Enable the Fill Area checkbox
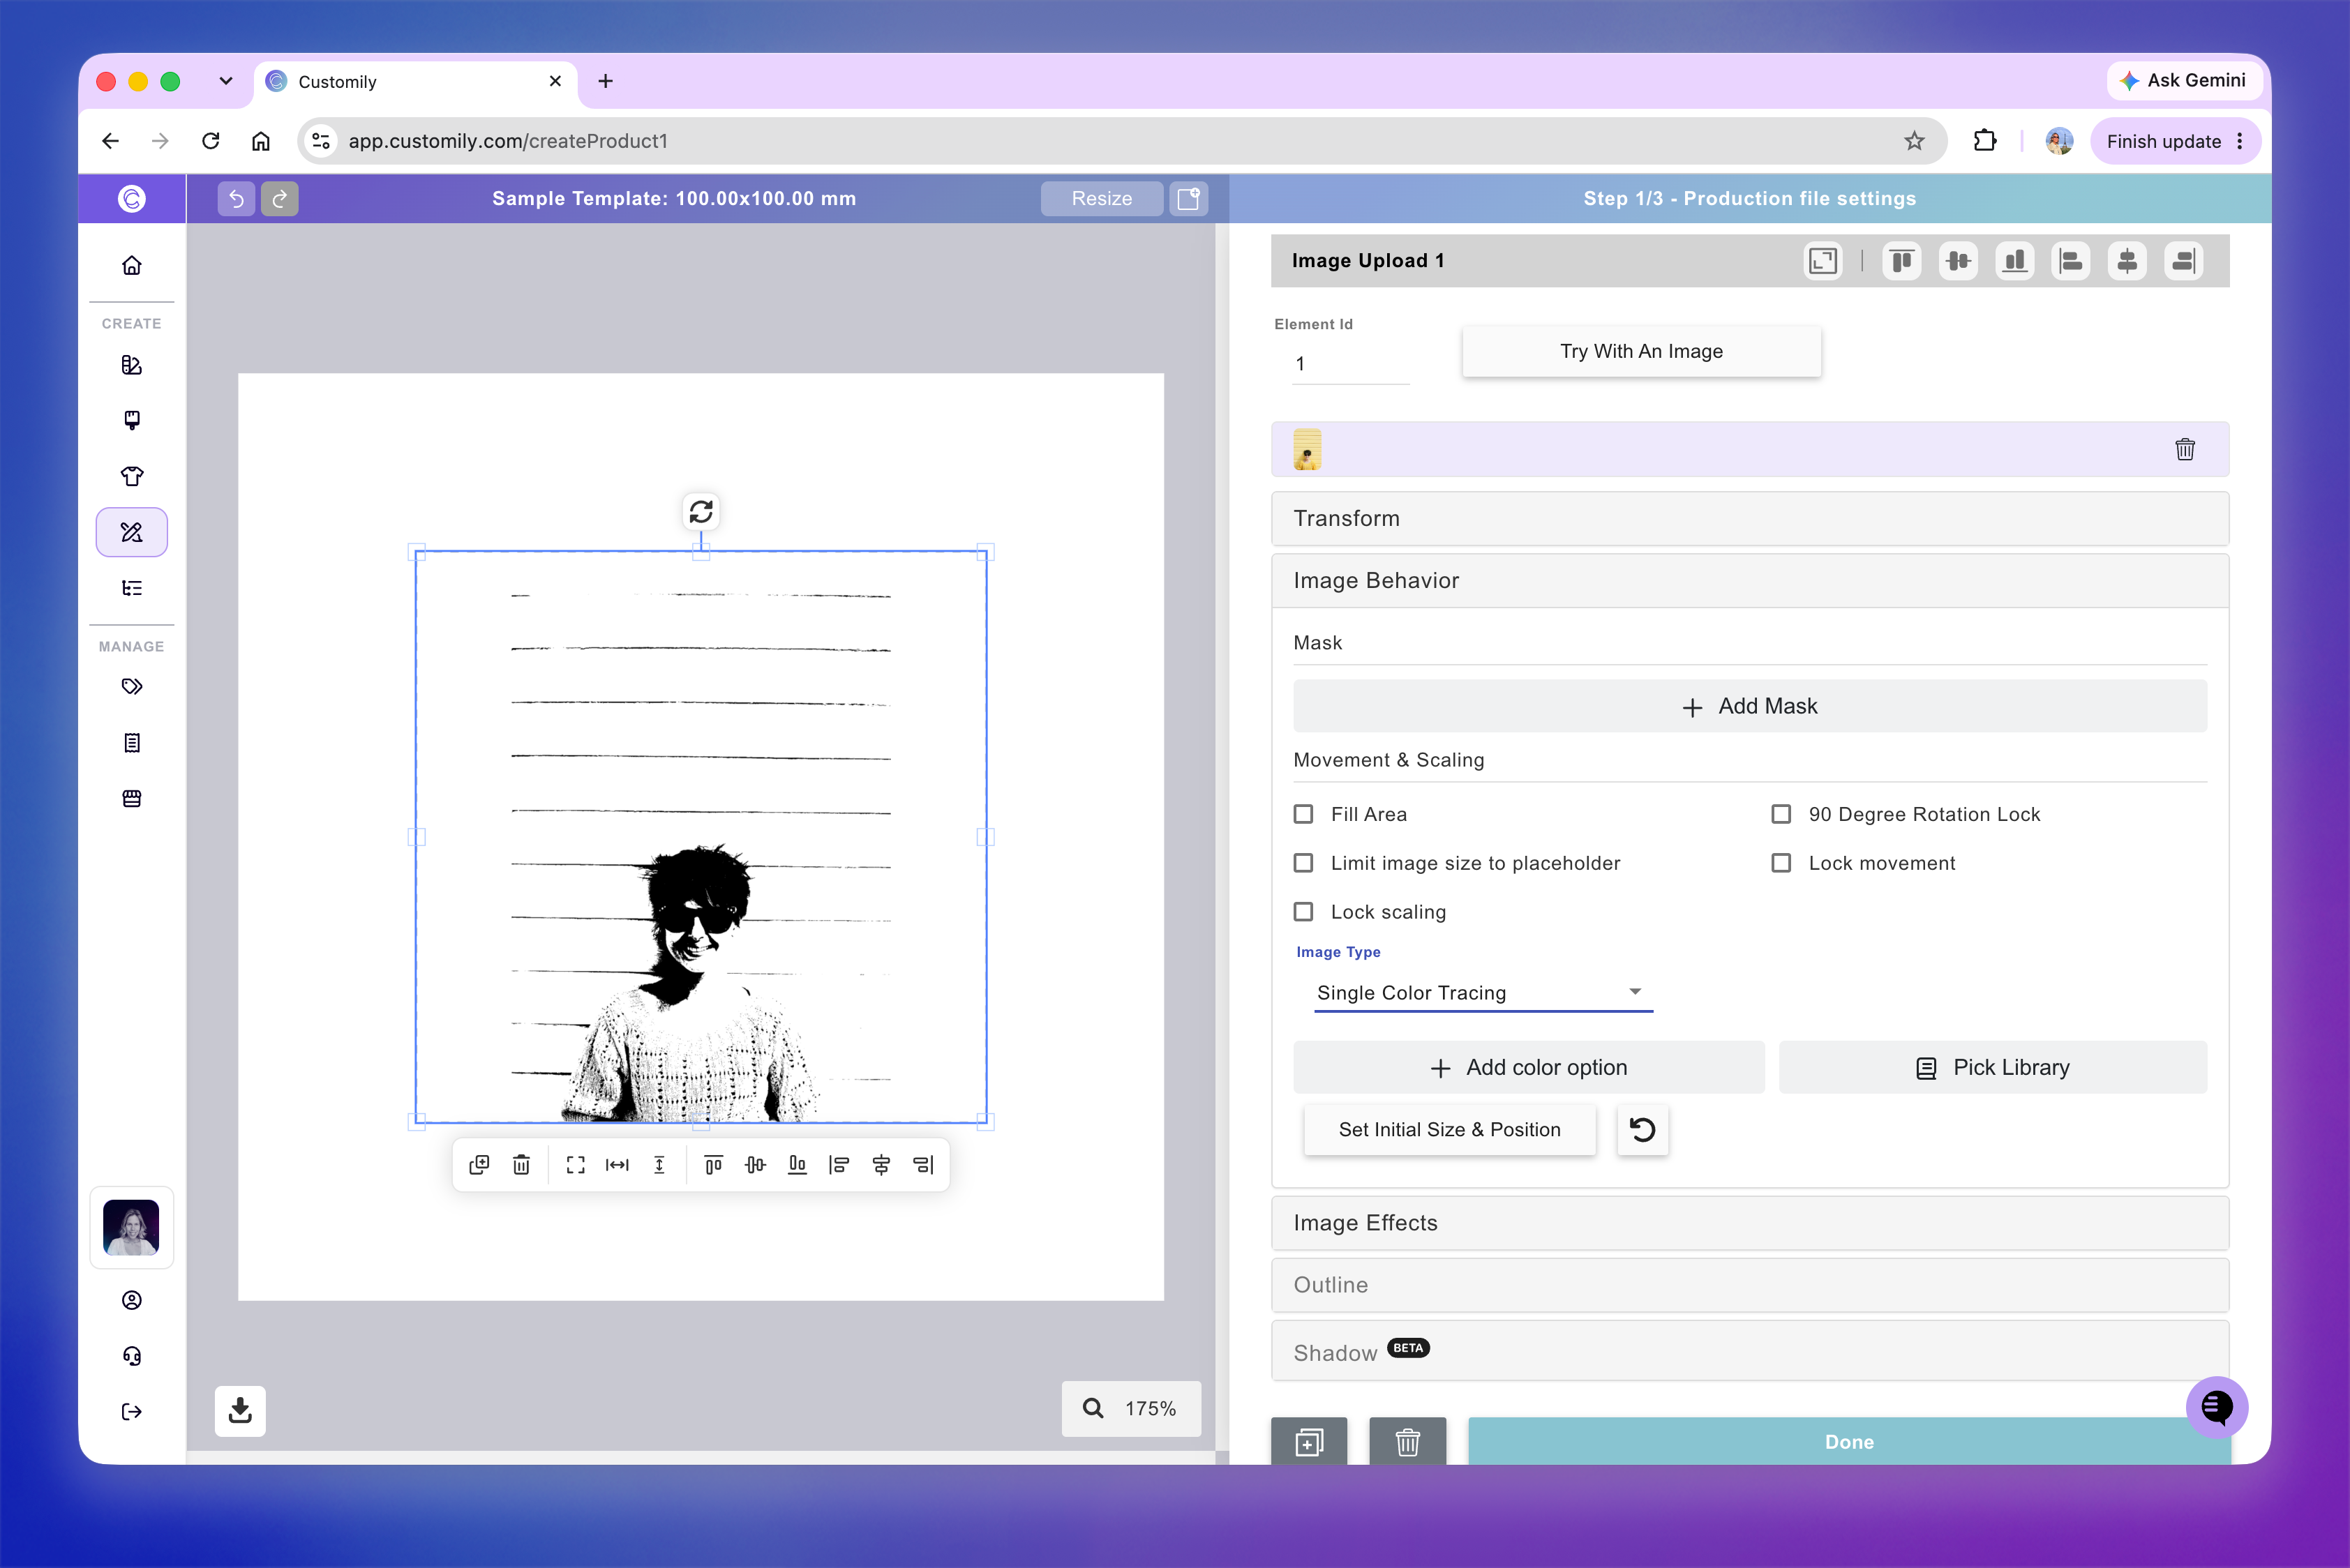This screenshot has height=1568, width=2350. point(1303,814)
